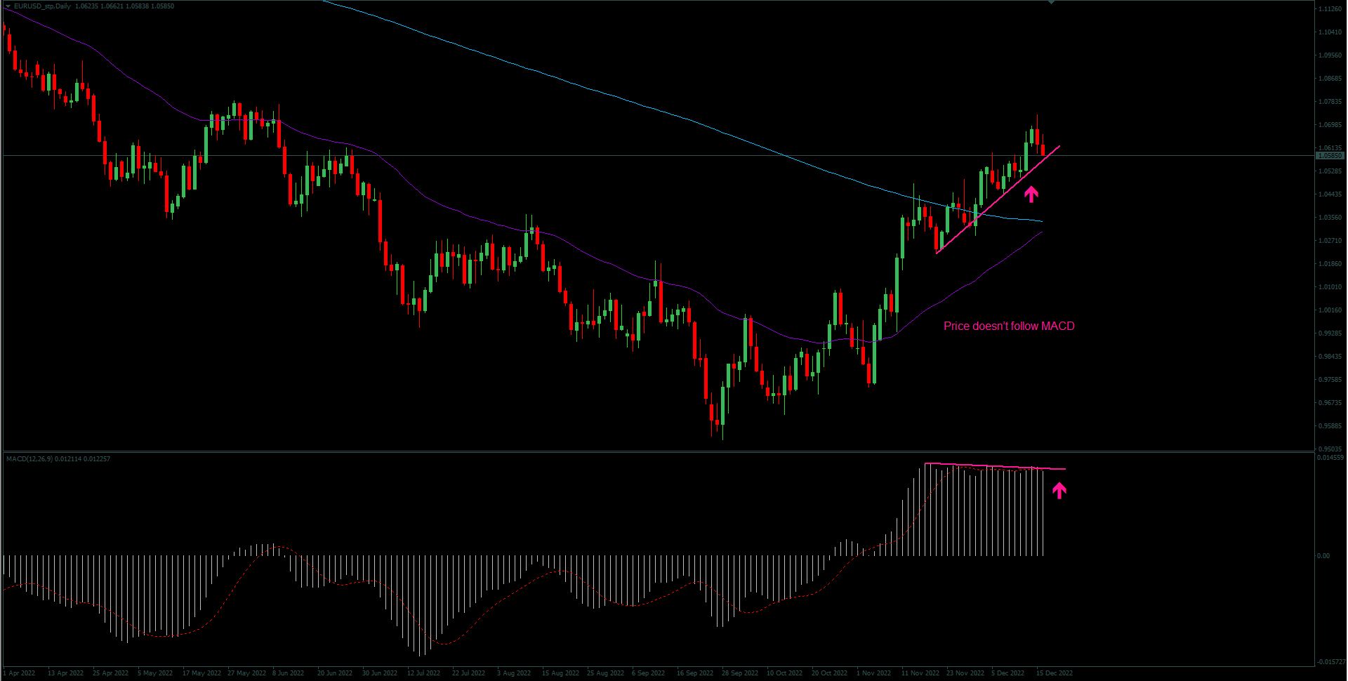Click the 1 Apr 2022 date label
The width and height of the screenshot is (1348, 681).
click(20, 673)
